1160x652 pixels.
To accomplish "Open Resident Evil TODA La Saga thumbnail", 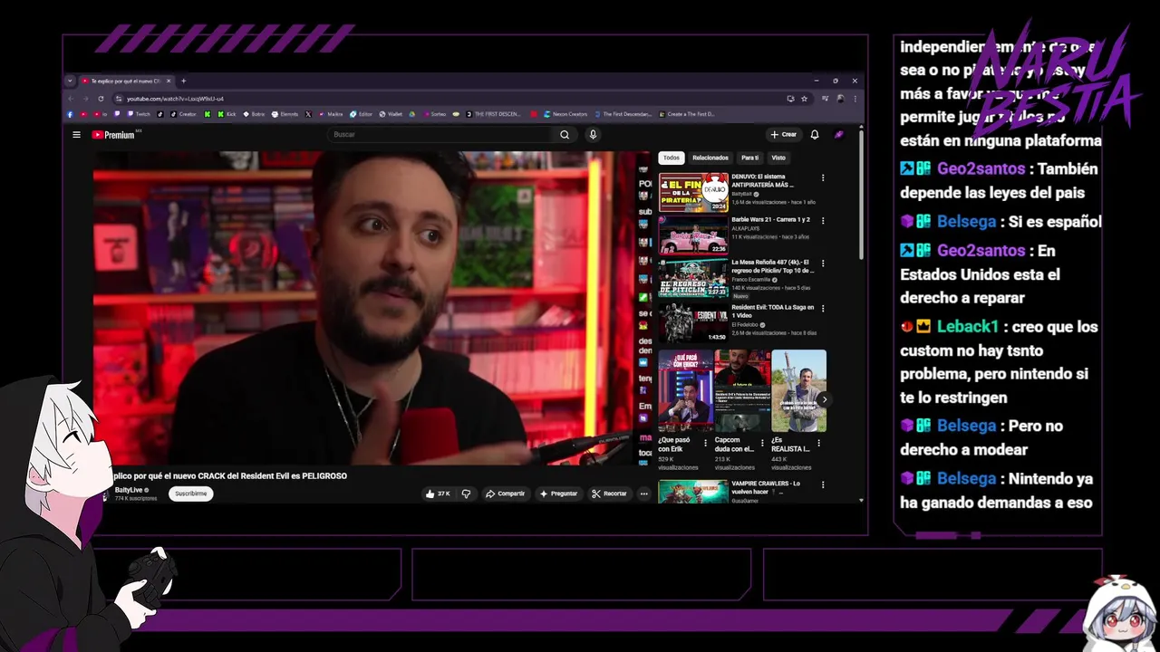I will coord(693,322).
